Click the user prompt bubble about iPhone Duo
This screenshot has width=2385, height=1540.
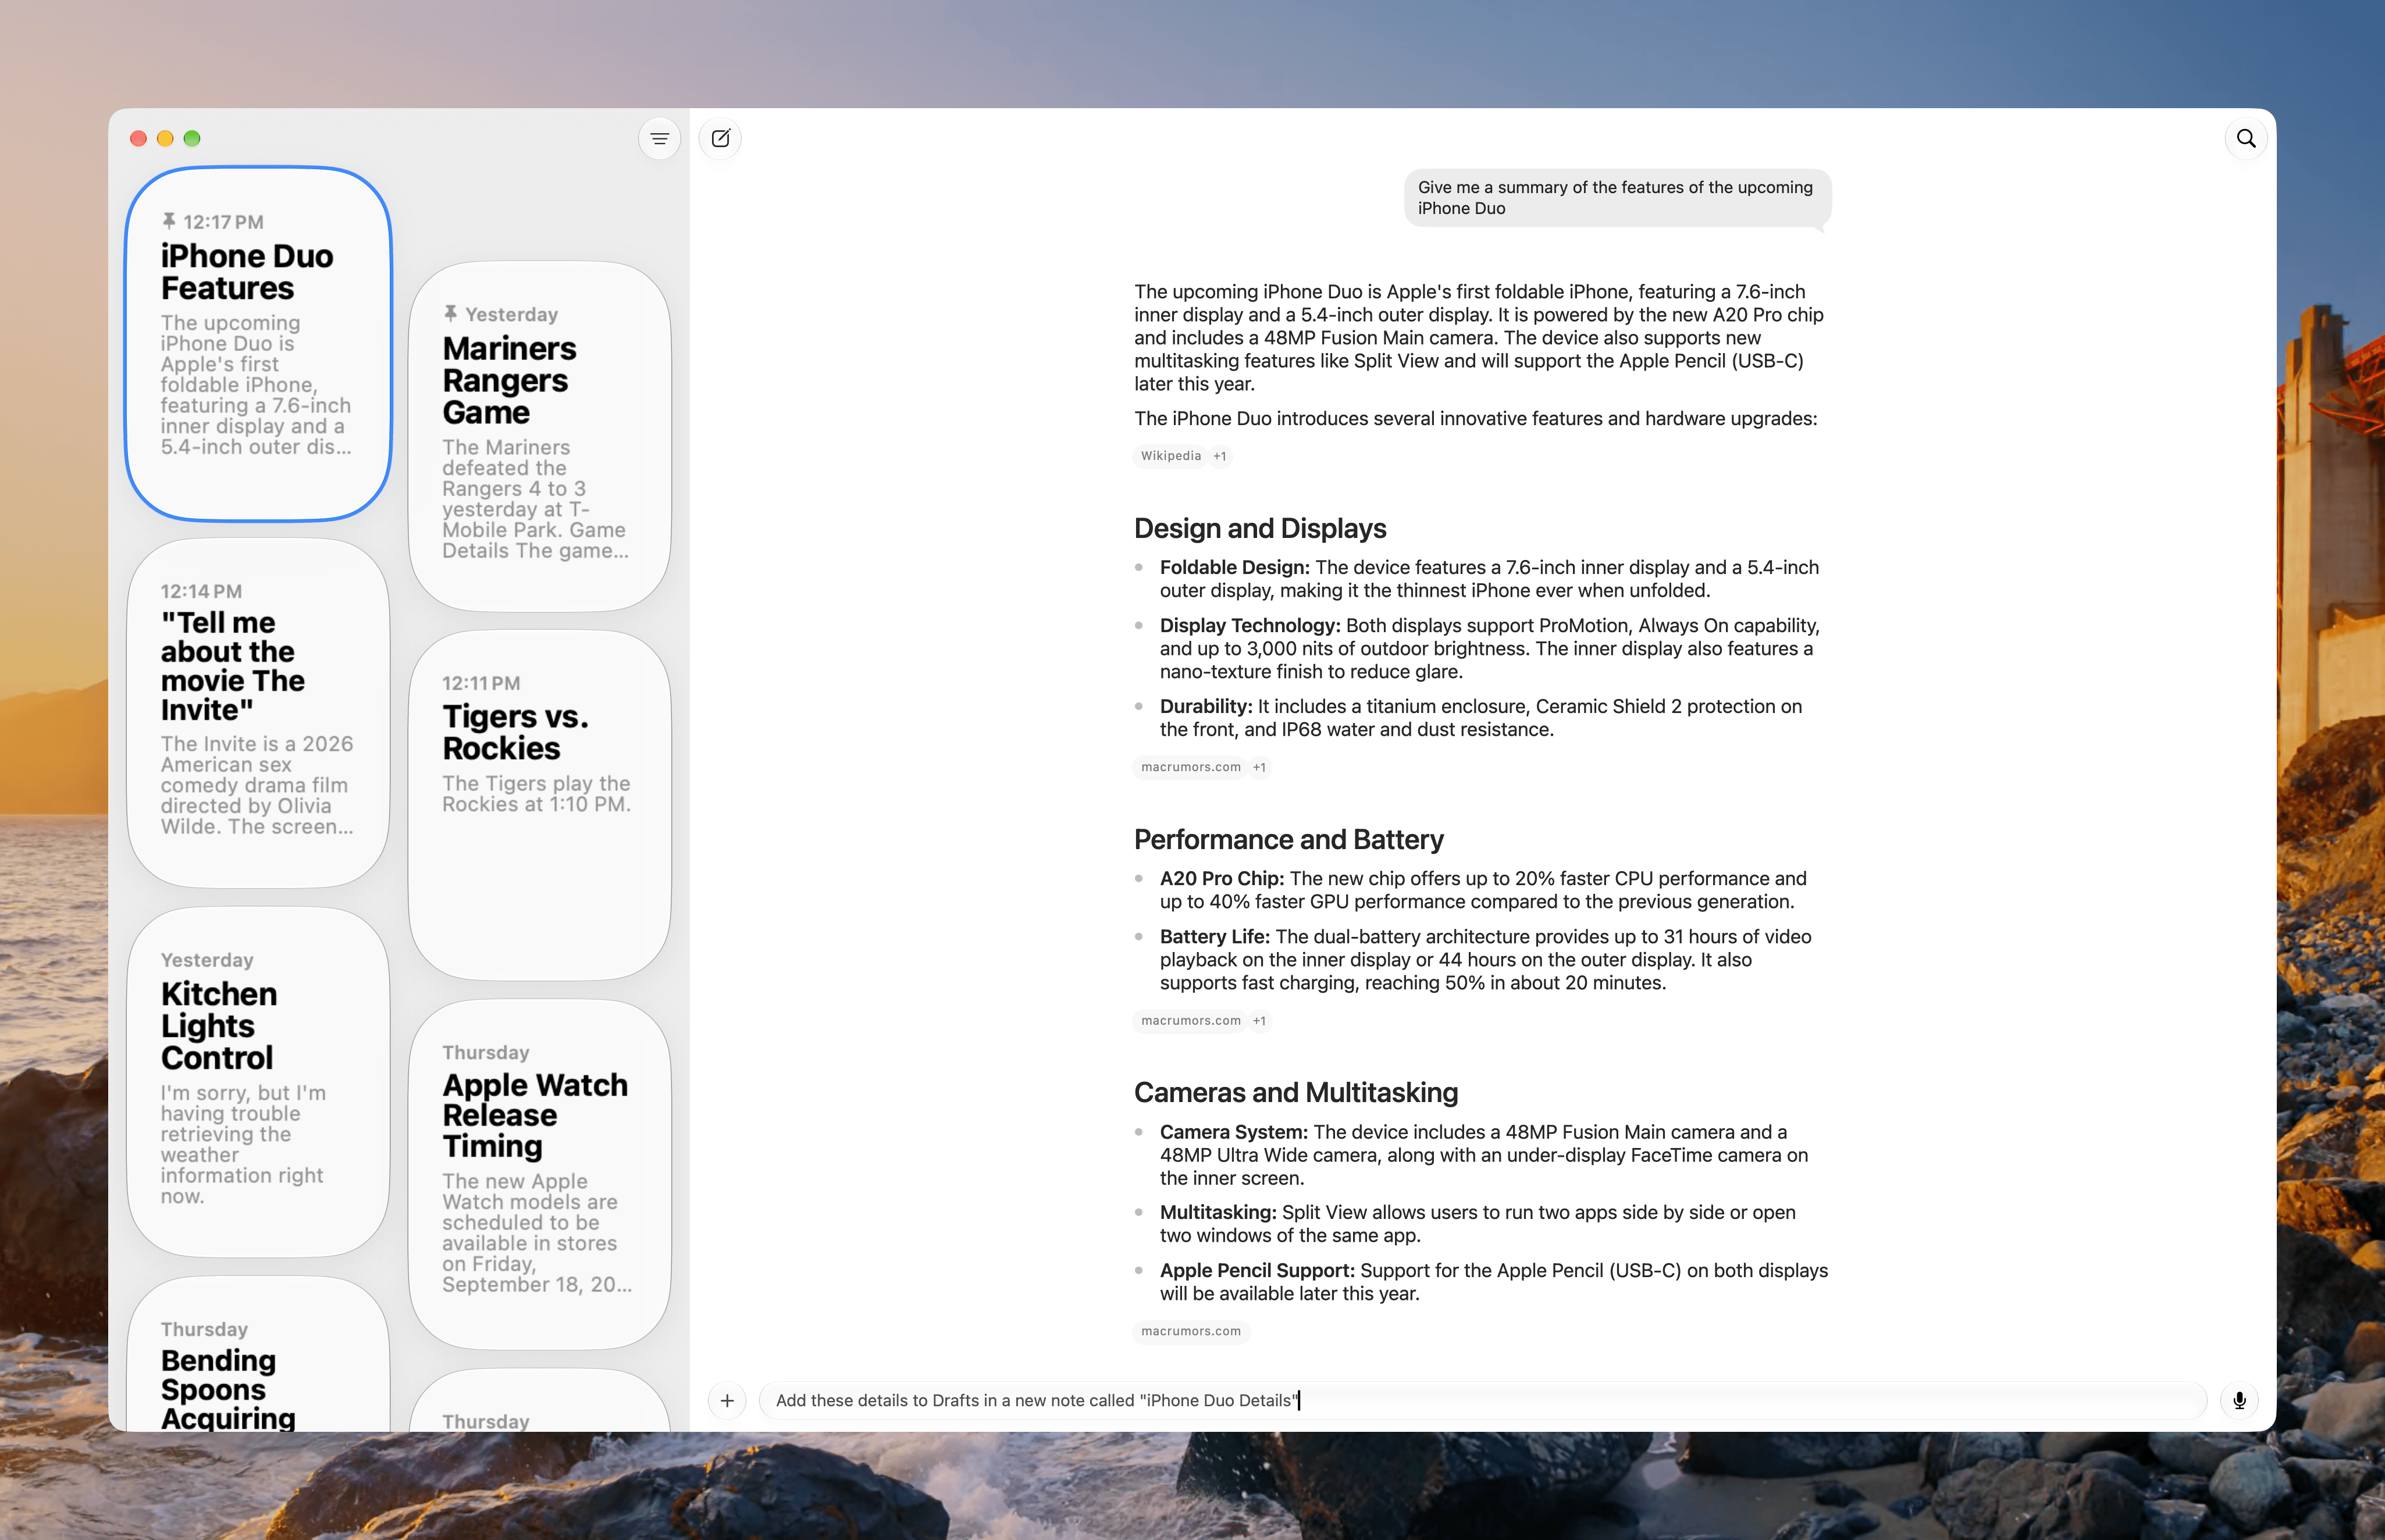point(1617,198)
